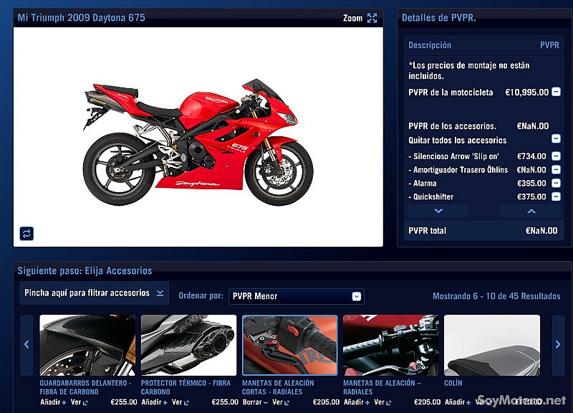
Task: Click Añadir for Protector Térmico
Action: click(x=155, y=402)
